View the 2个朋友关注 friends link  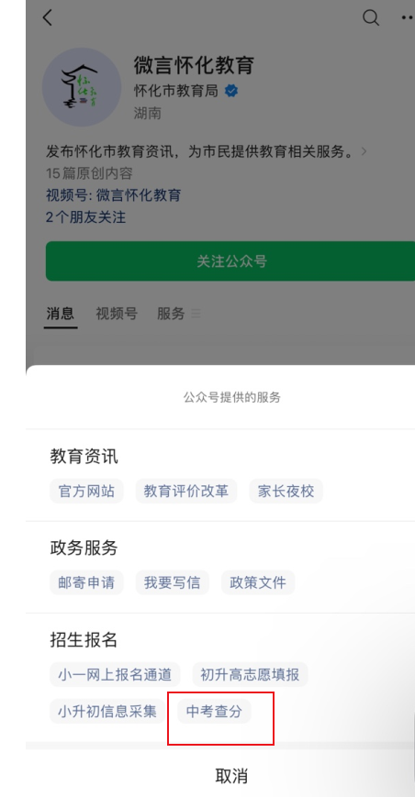point(85,217)
